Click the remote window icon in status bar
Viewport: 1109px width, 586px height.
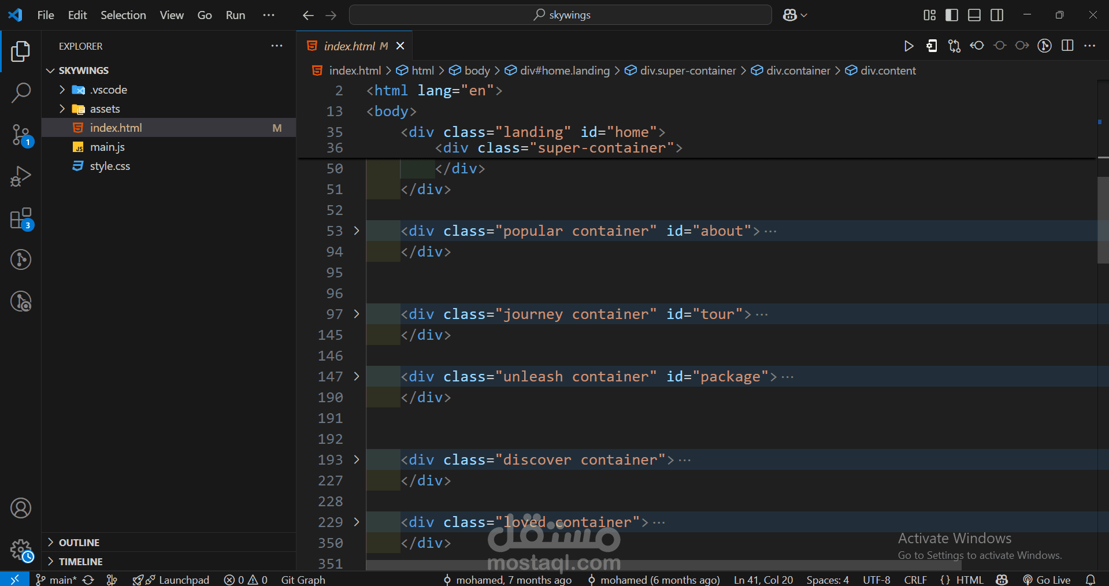pyautogui.click(x=14, y=579)
